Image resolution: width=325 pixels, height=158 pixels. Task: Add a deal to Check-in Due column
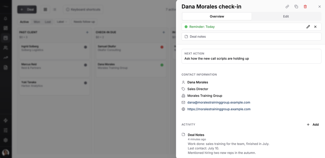(163, 32)
